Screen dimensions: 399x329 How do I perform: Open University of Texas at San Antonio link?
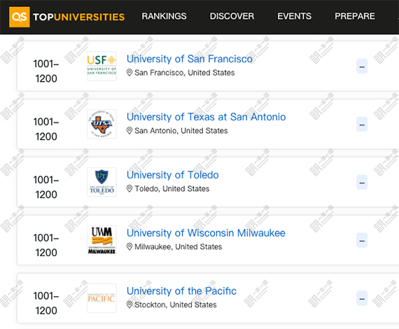[x=206, y=117]
